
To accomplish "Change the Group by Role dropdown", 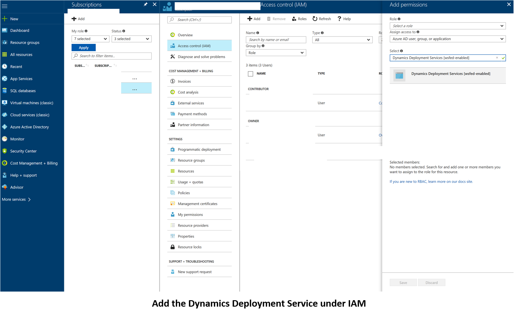I will coord(276,52).
